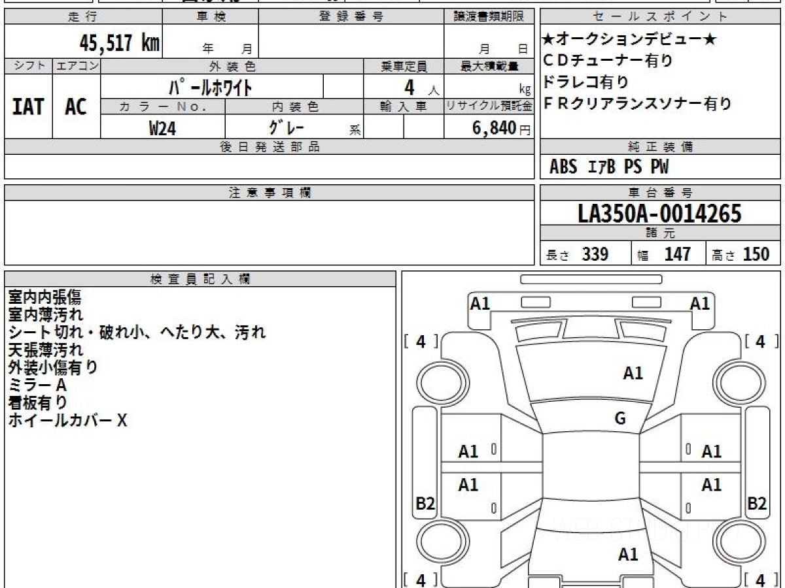The height and width of the screenshot is (588, 785).
Task: Select the 外装色 header
Action: tap(232, 66)
